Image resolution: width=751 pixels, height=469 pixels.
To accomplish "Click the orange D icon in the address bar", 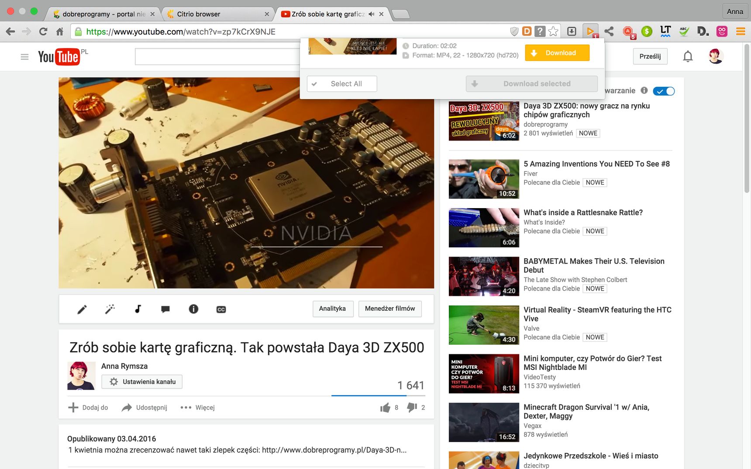I will 527,31.
